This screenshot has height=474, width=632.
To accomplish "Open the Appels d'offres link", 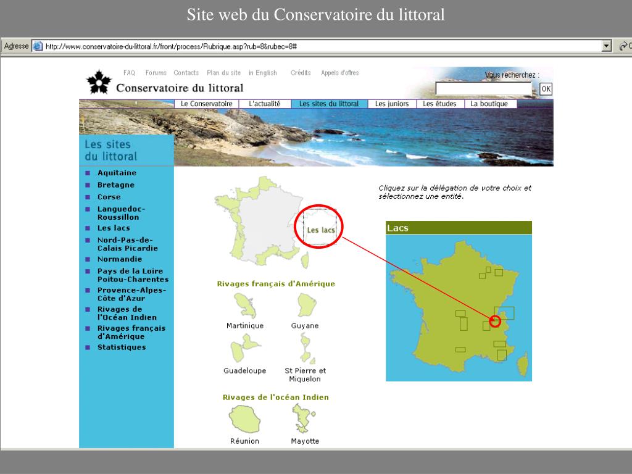I will (340, 73).
